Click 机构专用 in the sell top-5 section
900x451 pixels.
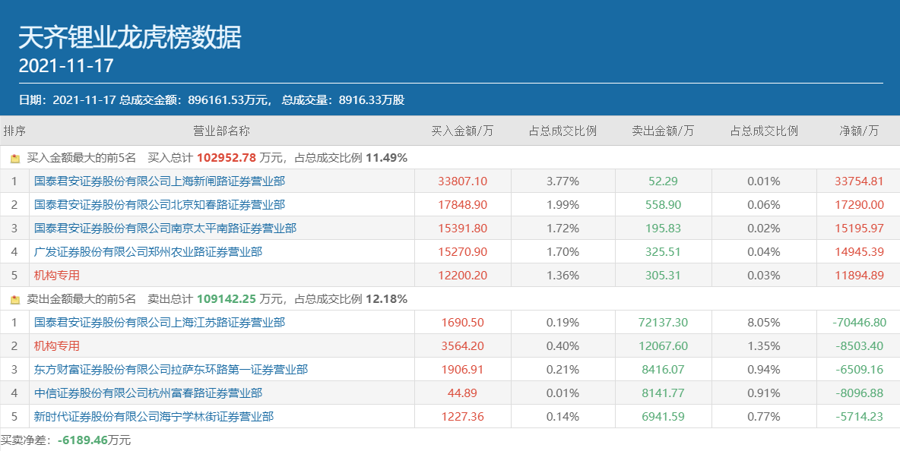coord(57,346)
